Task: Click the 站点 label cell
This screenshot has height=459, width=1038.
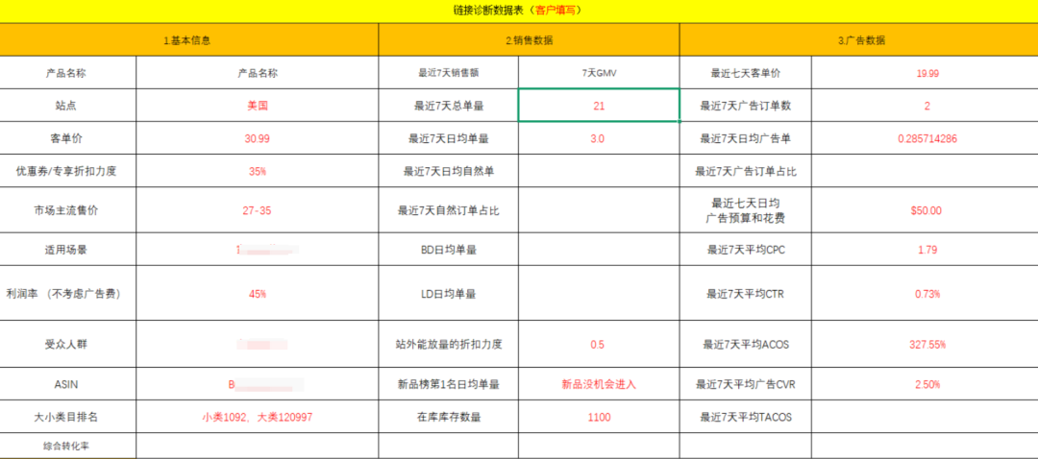Action: coord(68,106)
